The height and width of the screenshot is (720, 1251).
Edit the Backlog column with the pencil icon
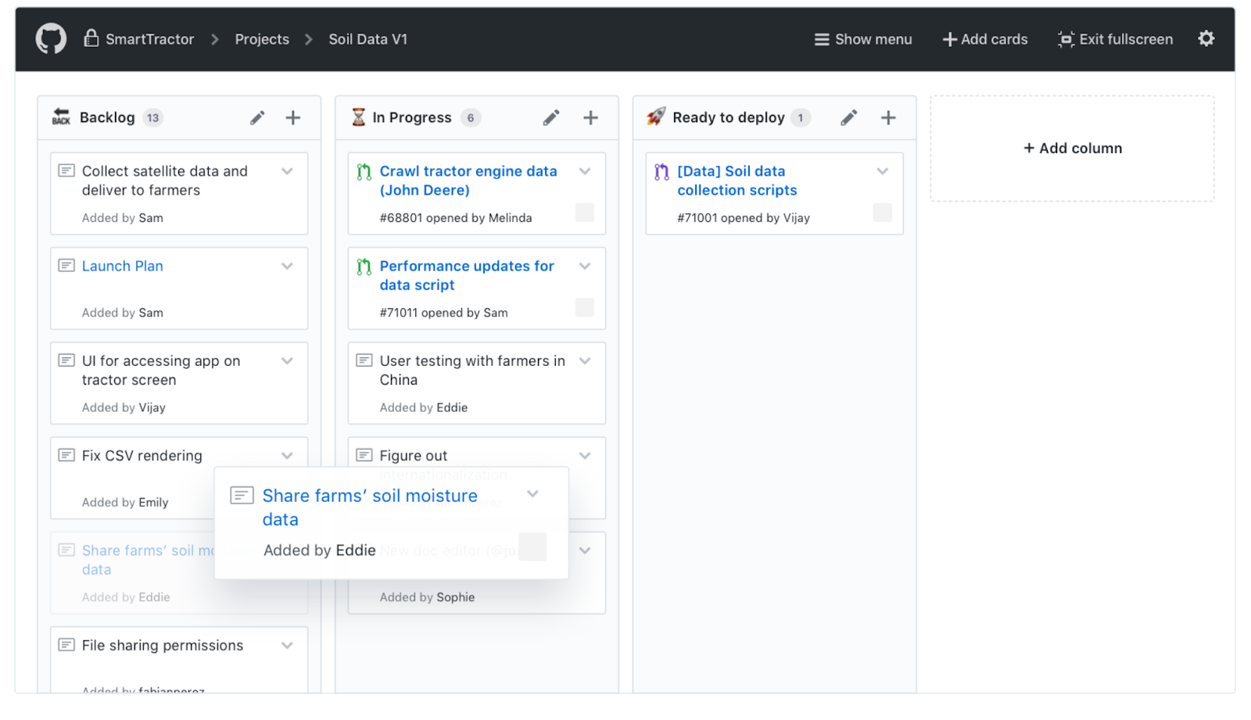[x=256, y=117]
